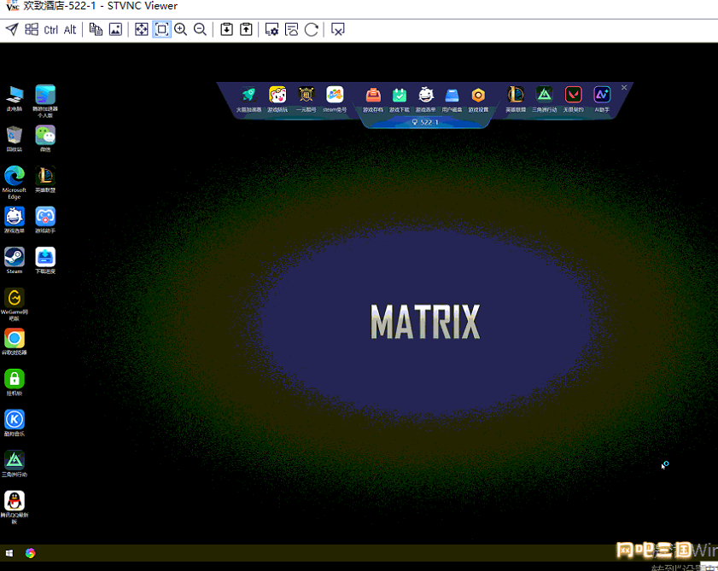Image resolution: width=718 pixels, height=571 pixels.
Task: Click the colorful browser icon on remote taskbar
Action: click(x=30, y=553)
